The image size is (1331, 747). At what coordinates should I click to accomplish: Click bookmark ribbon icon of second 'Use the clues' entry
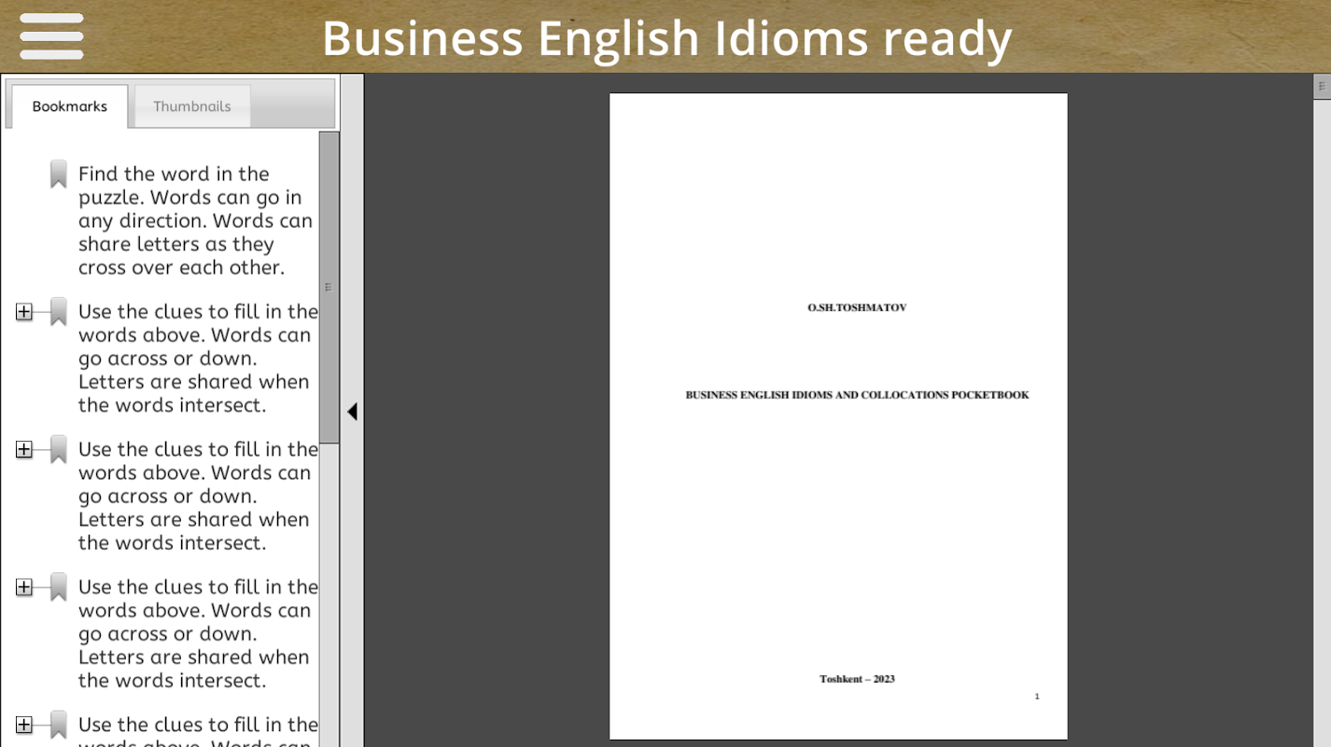58,449
